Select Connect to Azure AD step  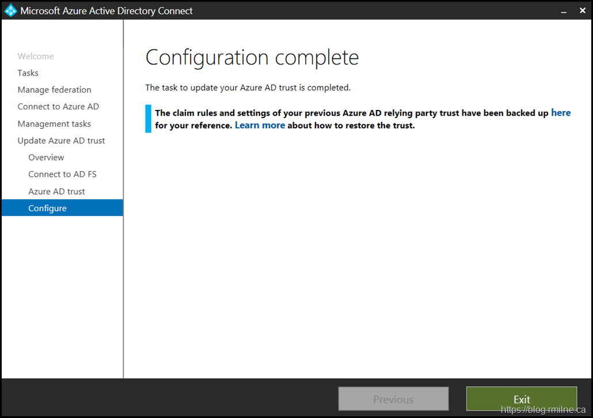tap(58, 107)
